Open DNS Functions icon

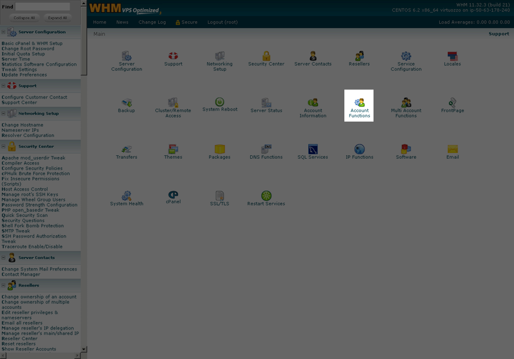(x=266, y=149)
